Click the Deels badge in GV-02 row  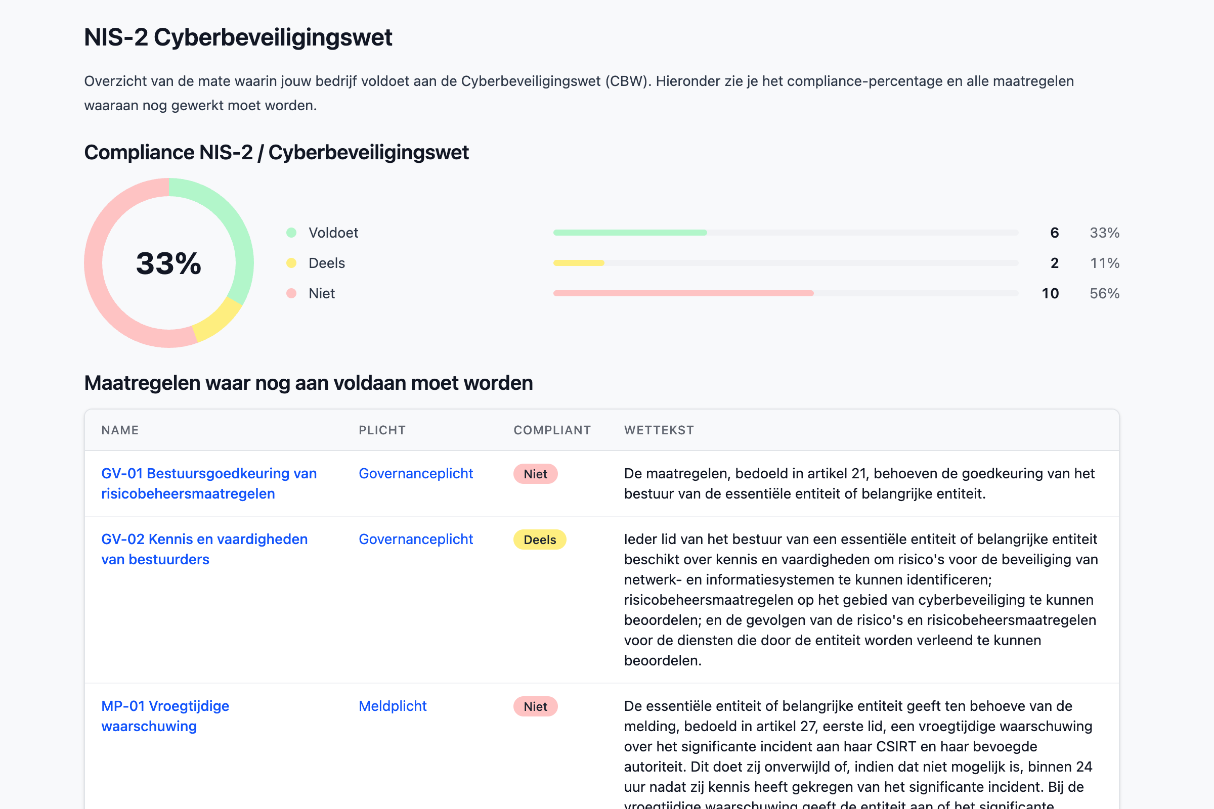click(539, 540)
